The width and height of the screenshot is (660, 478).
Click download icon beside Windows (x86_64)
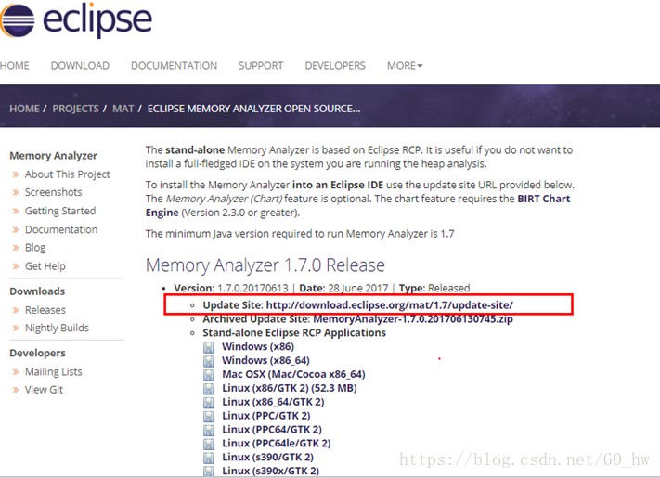208,361
